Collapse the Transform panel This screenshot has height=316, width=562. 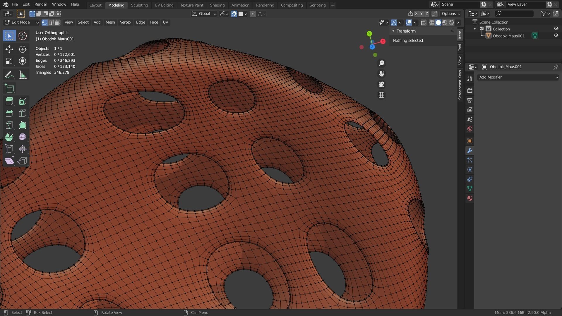coord(393,31)
